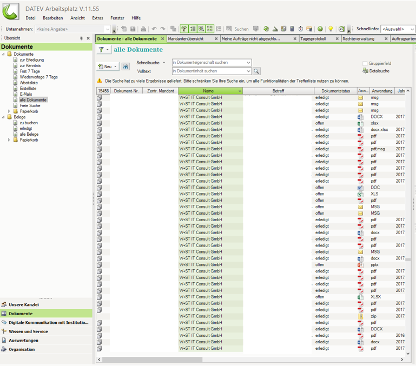Click the horizontal scrollbar thumb of the list
416x366 pixels.
click(153, 360)
